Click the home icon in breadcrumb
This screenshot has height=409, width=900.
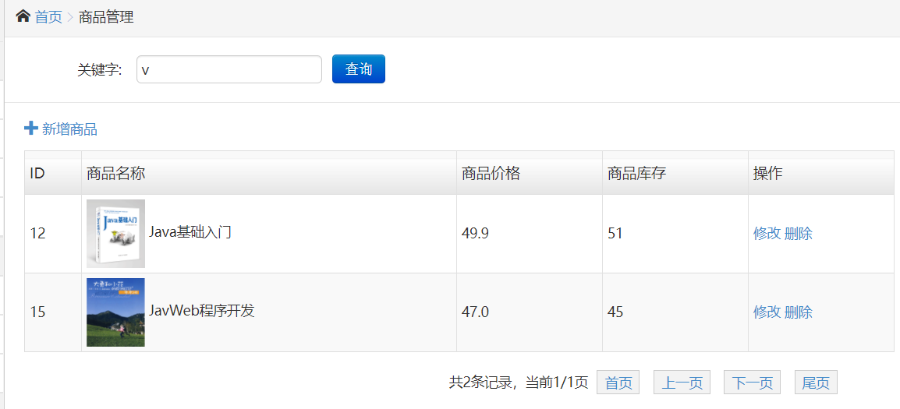(x=23, y=16)
